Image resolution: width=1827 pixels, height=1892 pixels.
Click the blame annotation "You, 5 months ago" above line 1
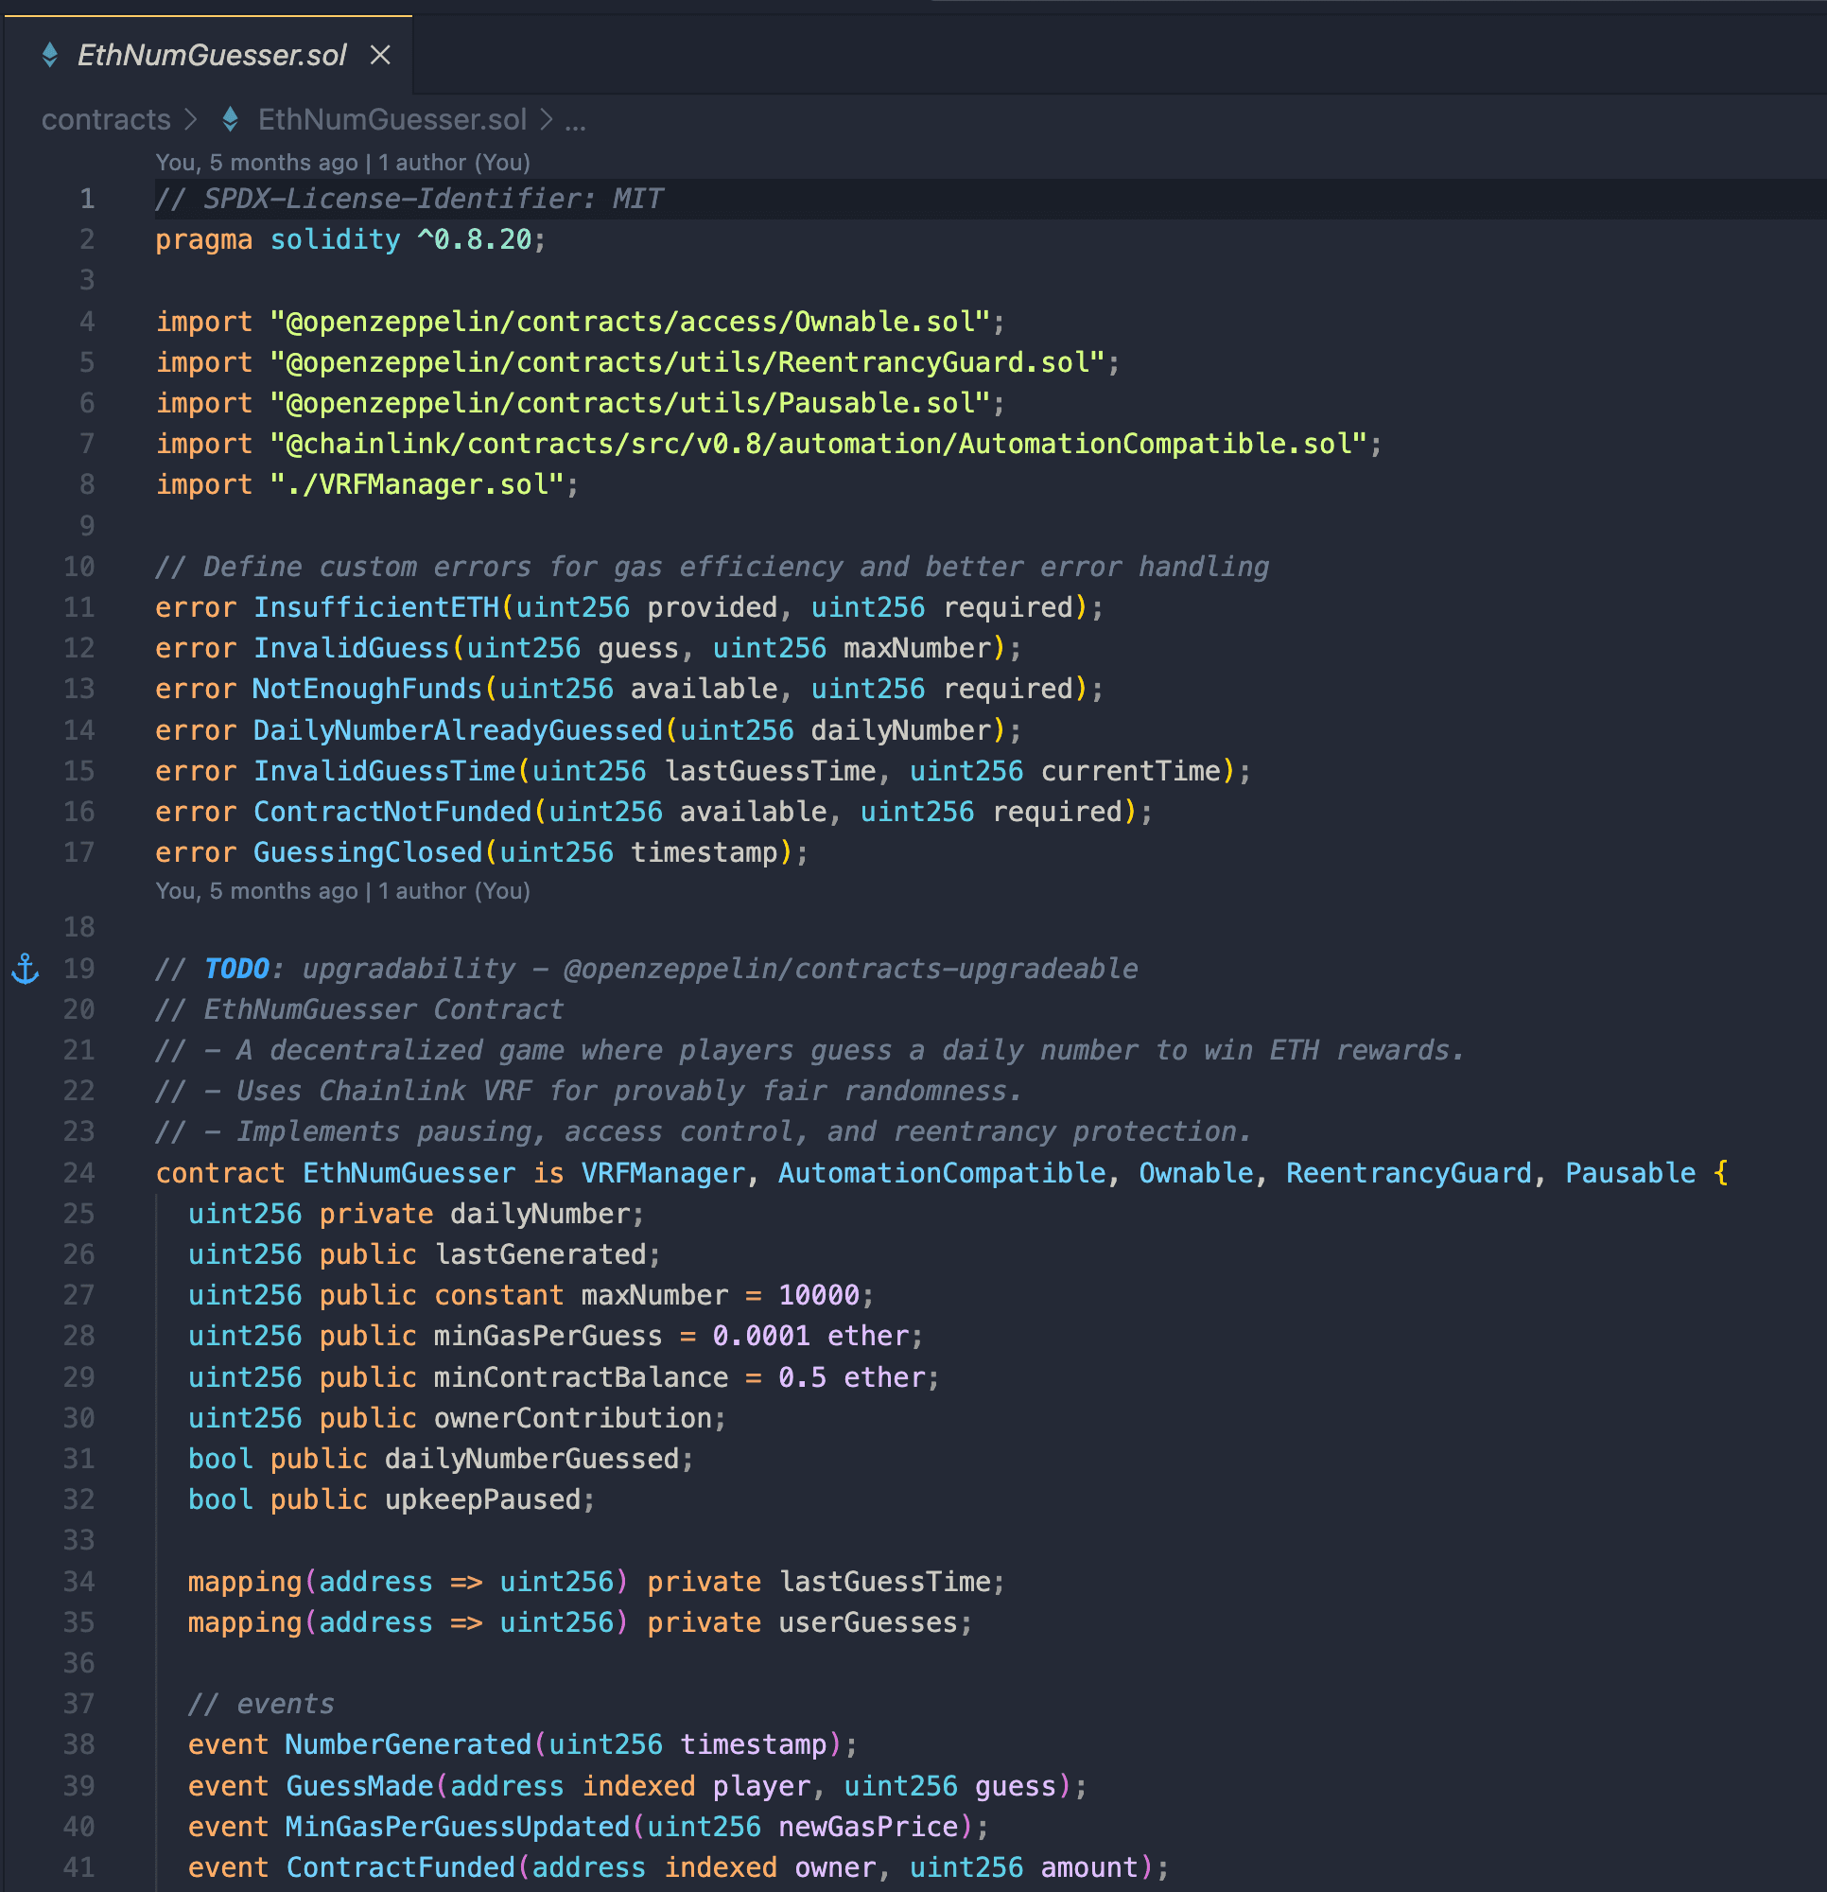(x=341, y=162)
